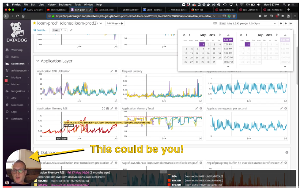Open Infrastructure in the sidebar
Viewport: 302px width, 192px height.
point(19,71)
